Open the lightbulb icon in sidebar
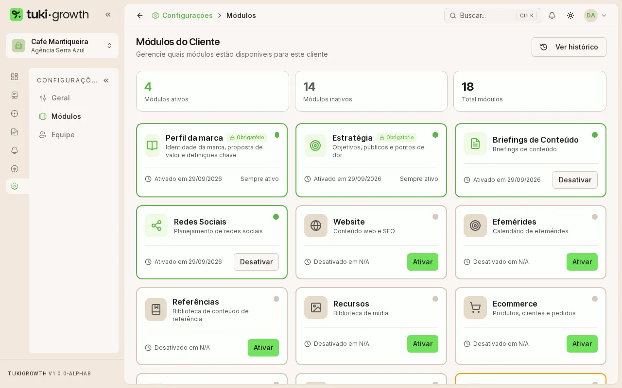This screenshot has width=622, height=388. click(15, 169)
